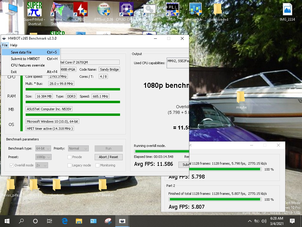The width and height of the screenshot is (302, 227).
Task: Click Submit button in Output panel
Action: point(184,165)
